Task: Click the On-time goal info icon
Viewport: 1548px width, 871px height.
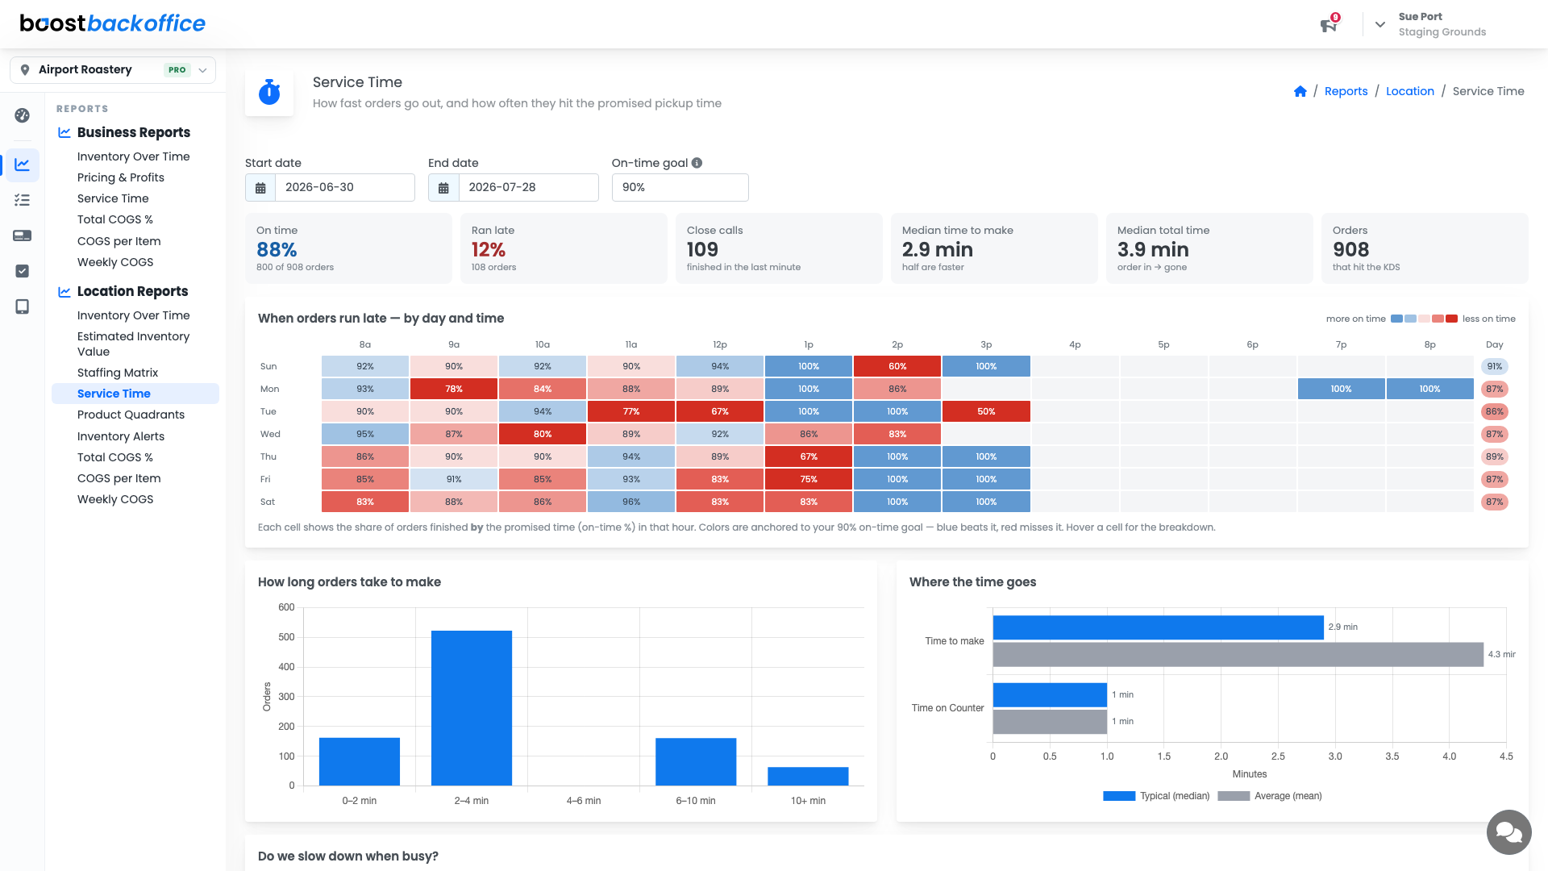Action: tap(697, 163)
